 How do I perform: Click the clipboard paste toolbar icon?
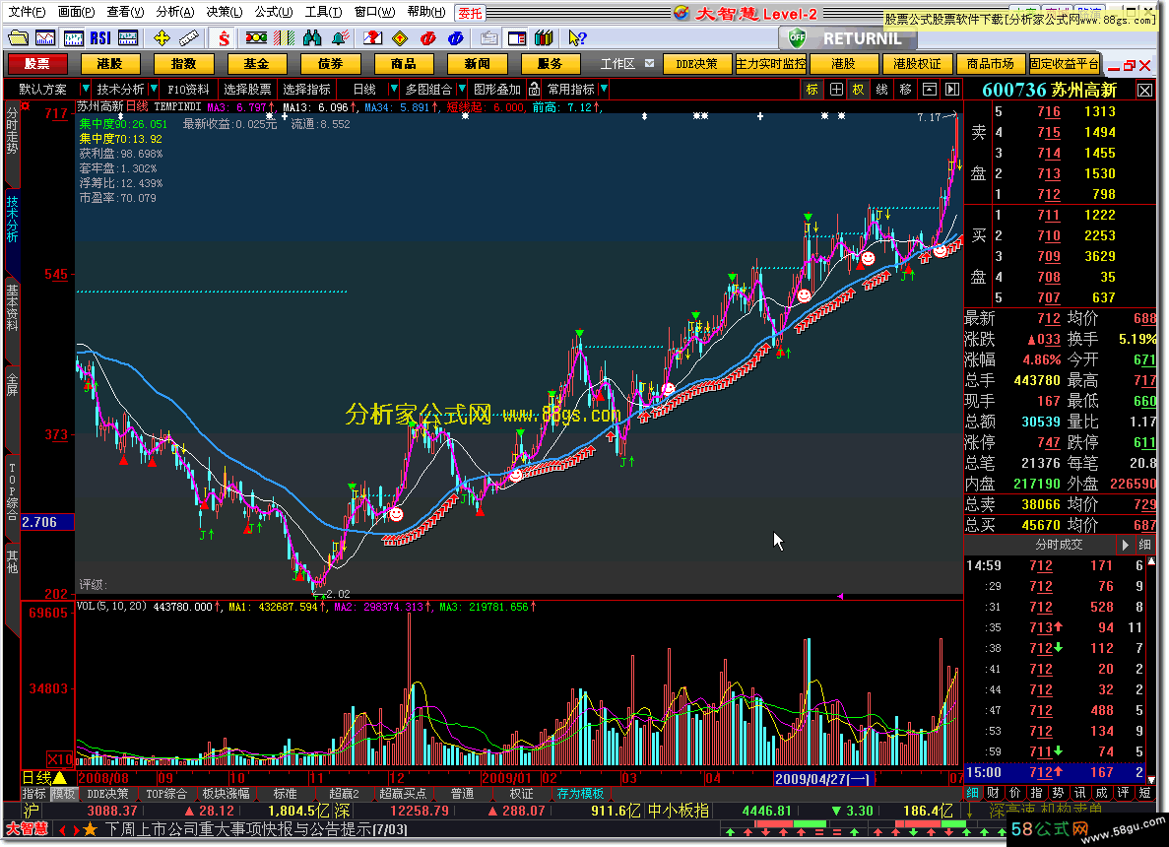point(489,38)
